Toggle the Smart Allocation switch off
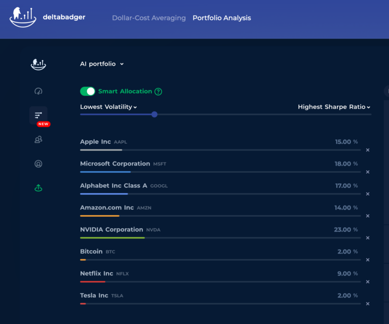389x324 pixels. (88, 91)
